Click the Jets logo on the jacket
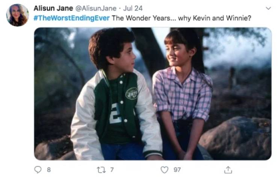The image size is (278, 177). point(131,93)
